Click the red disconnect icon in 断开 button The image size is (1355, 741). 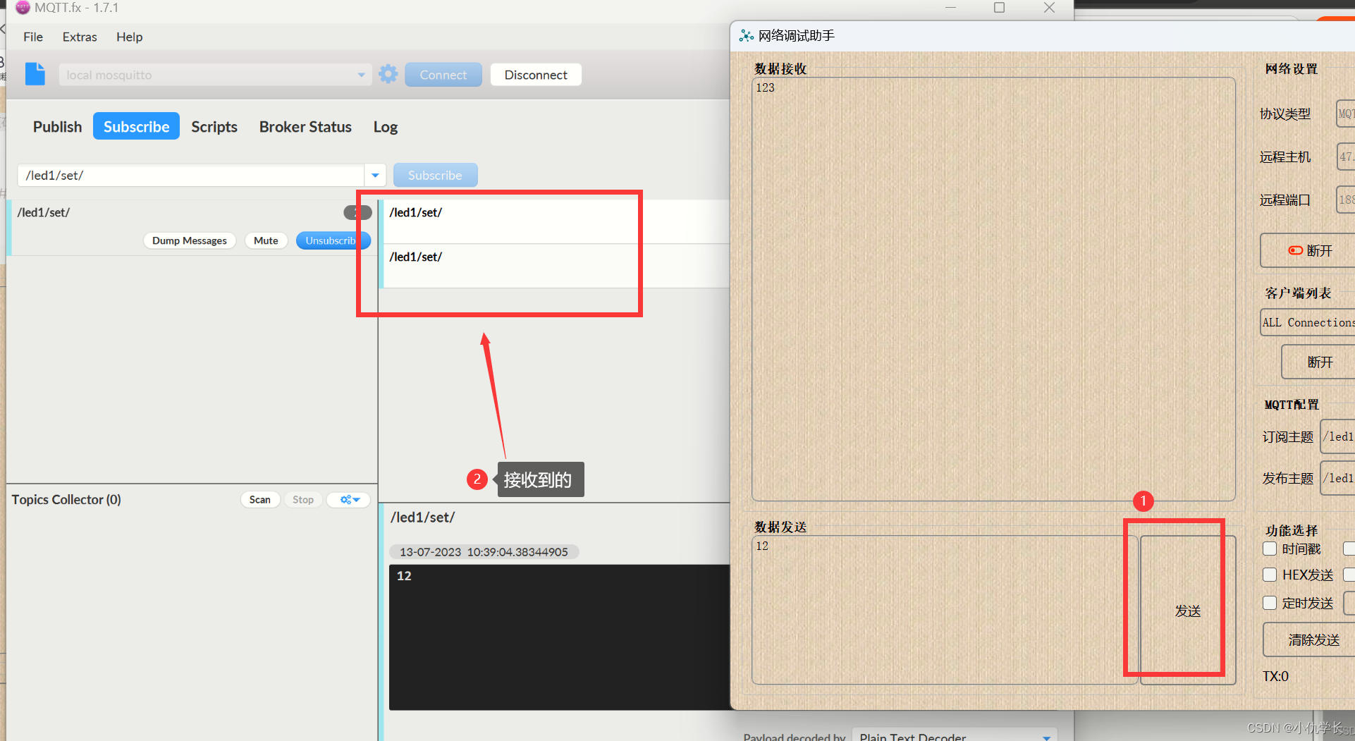tap(1295, 250)
